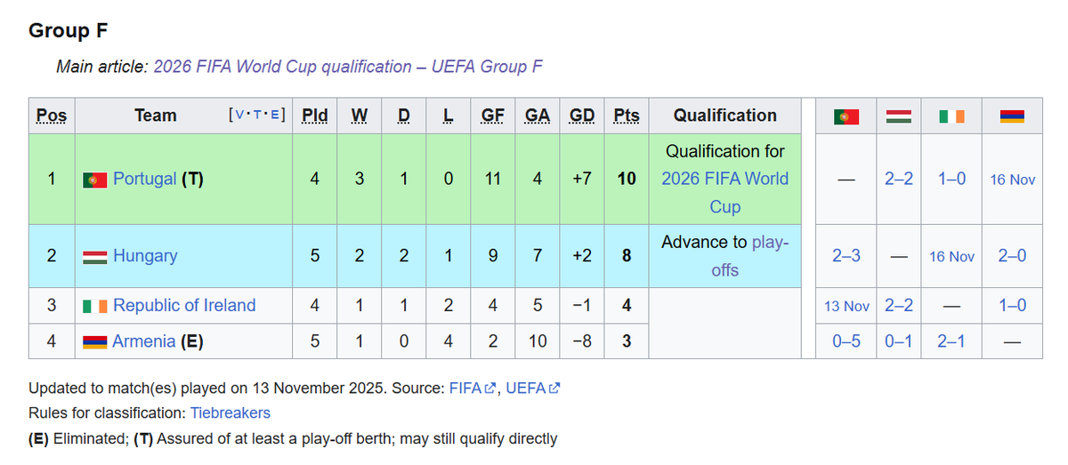Screen dimensions: 1068x465
Task: Click Armenia flag in results header column
Action: tap(1013, 116)
